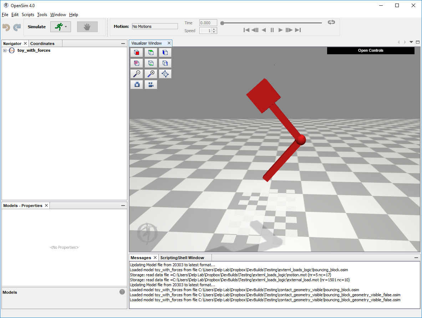The height and width of the screenshot is (318, 422).
Task: Click the Zoom Out magnifier icon
Action: point(137,74)
